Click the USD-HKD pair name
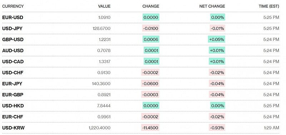 (x=13, y=106)
